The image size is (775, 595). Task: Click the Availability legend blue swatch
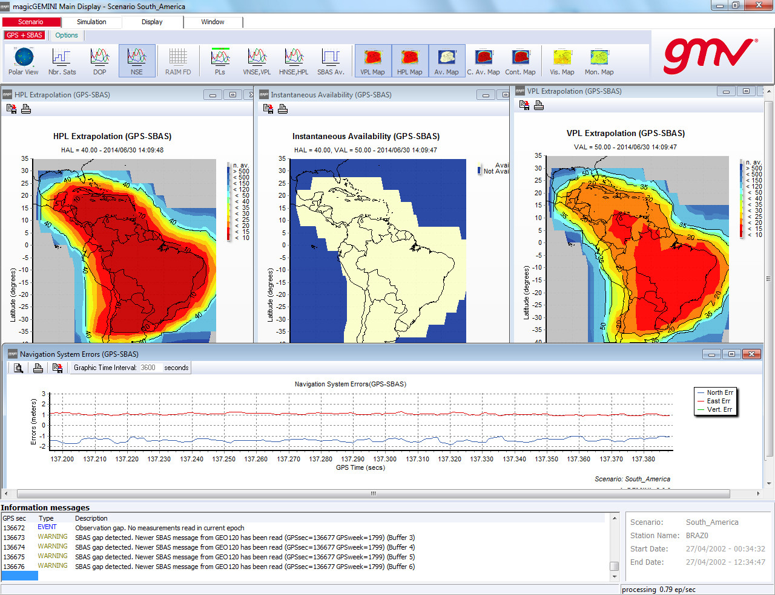pos(480,172)
